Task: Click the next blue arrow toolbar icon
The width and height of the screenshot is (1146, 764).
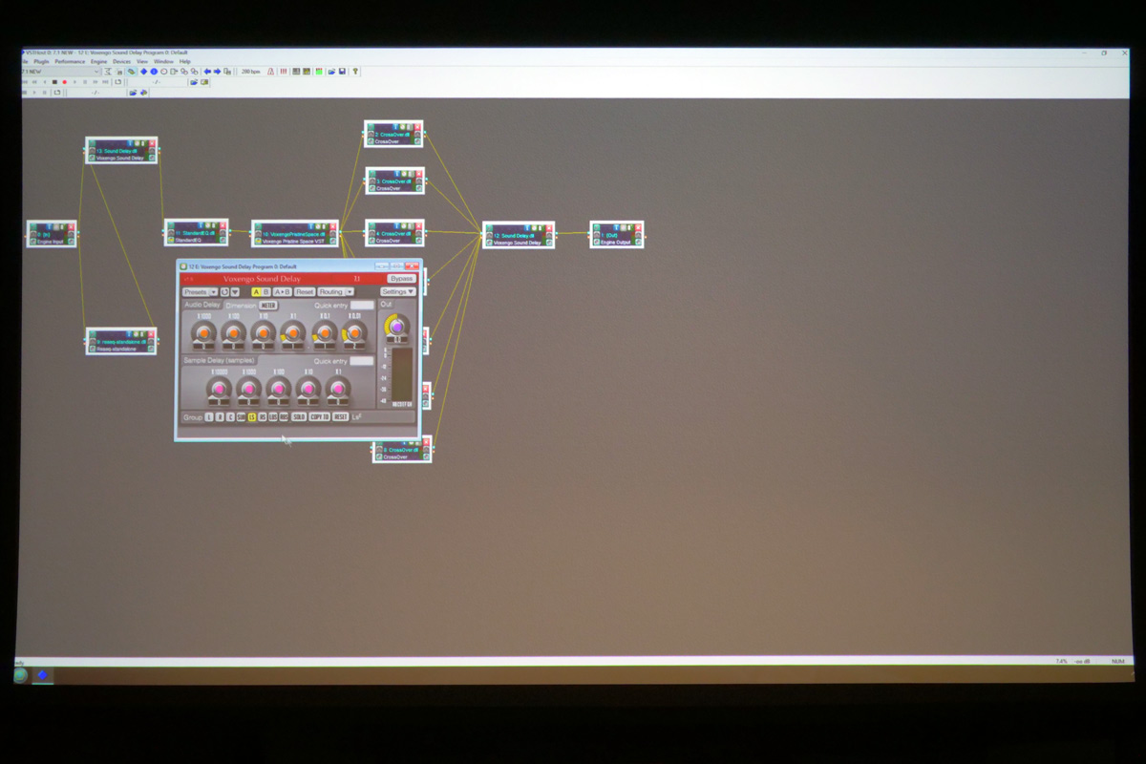Action: click(x=217, y=72)
